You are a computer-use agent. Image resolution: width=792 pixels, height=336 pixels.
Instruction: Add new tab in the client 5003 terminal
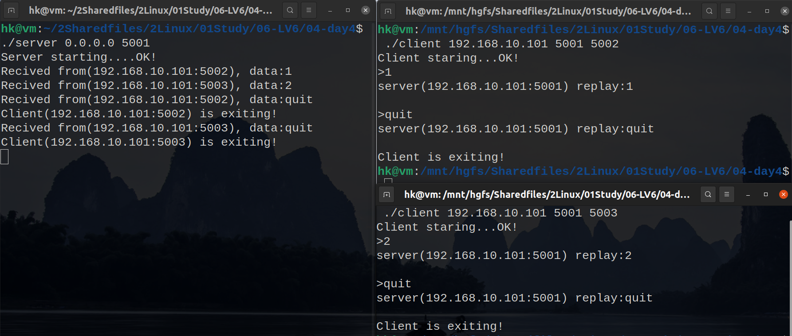387,194
